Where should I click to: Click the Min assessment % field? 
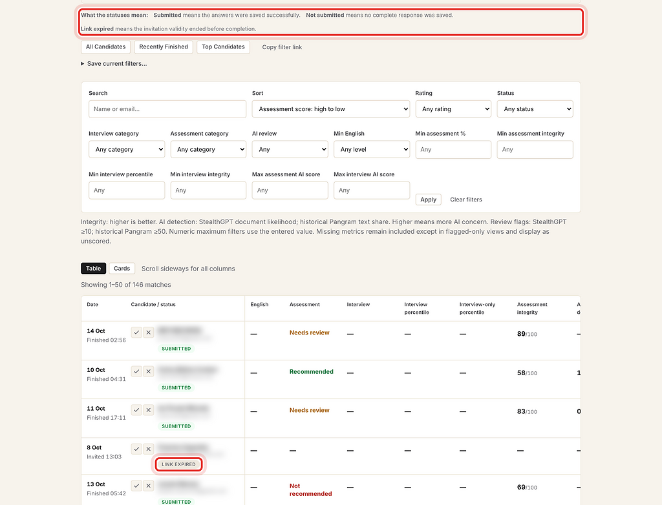point(453,149)
